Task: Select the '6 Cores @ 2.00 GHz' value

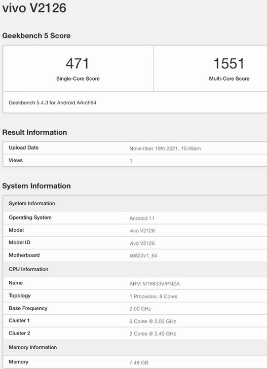Action: coord(152,321)
